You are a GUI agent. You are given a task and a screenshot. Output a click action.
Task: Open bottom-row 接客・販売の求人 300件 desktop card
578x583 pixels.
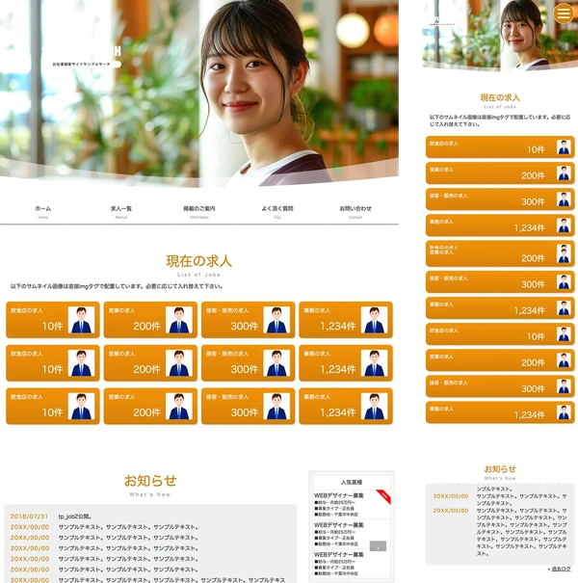coord(249,406)
